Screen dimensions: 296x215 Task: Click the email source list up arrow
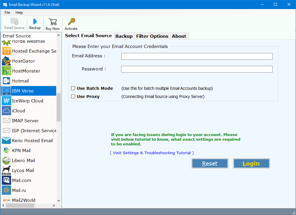59,35
